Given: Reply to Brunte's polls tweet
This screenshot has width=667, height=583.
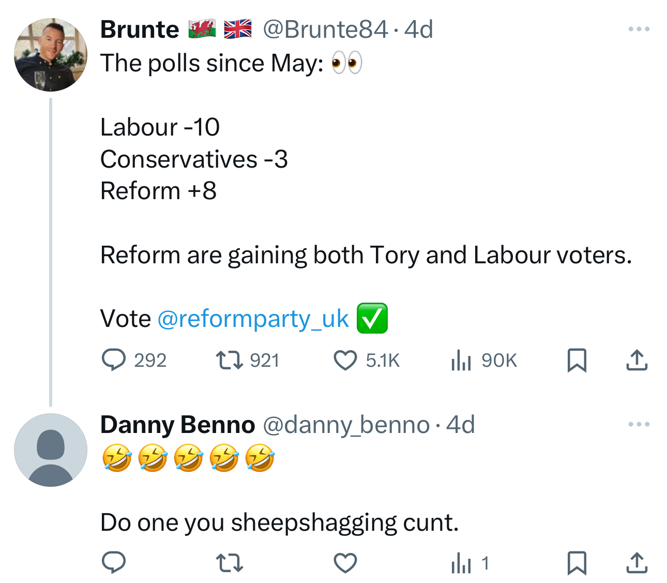Looking at the screenshot, I should click(114, 361).
